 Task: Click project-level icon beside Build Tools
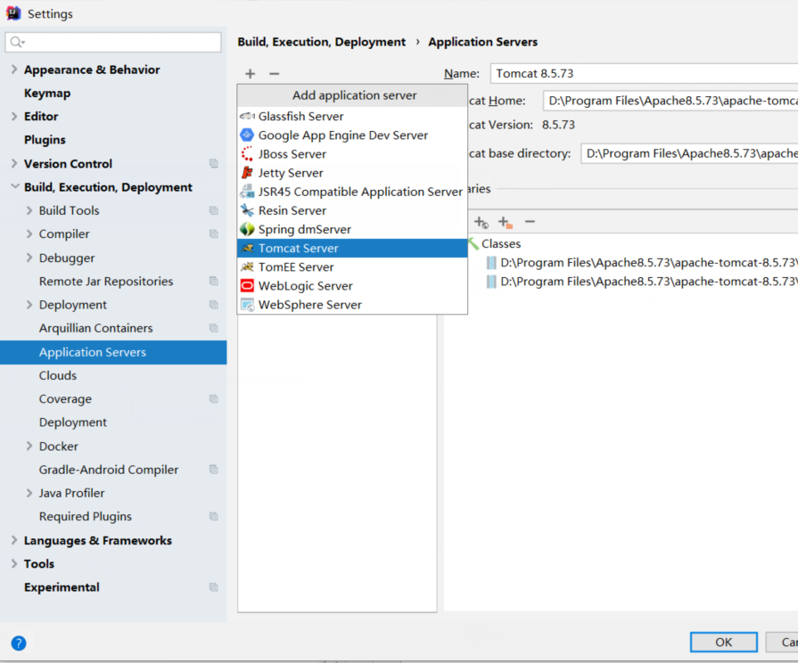click(214, 210)
